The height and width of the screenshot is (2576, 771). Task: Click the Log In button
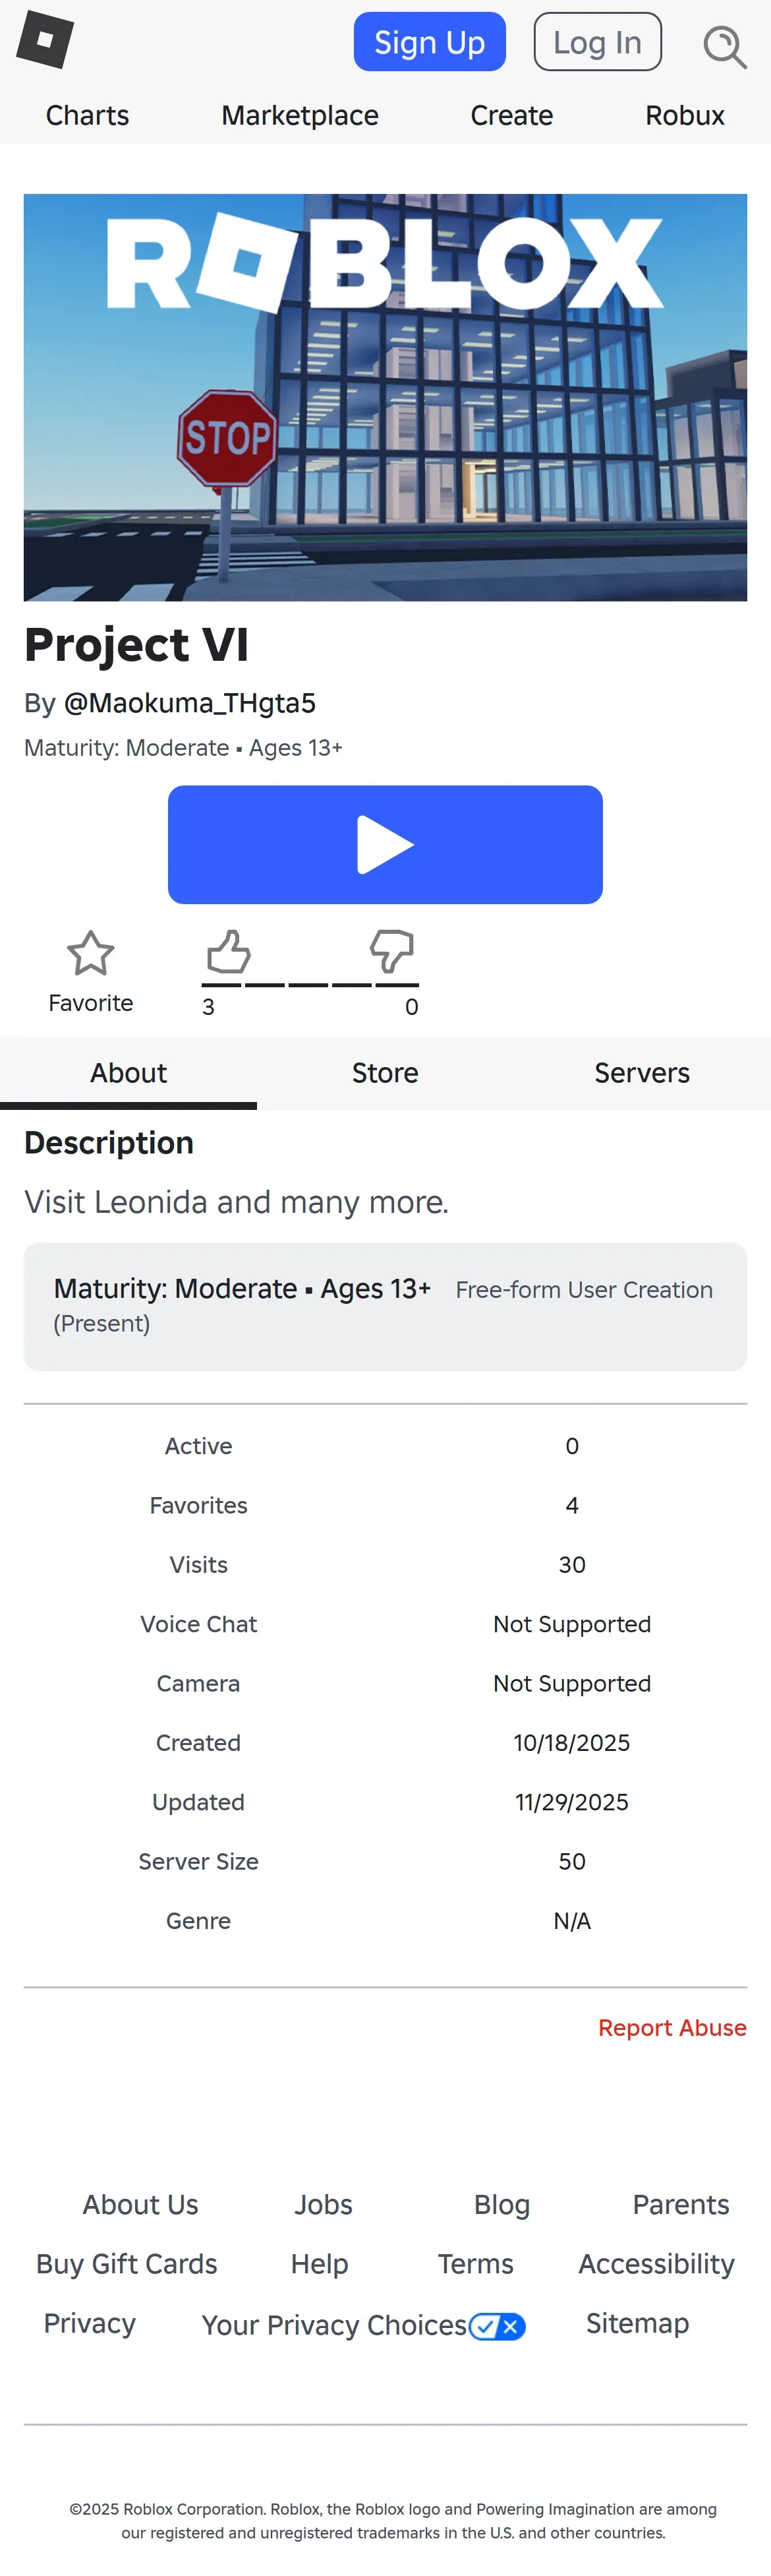pyautogui.click(x=597, y=42)
